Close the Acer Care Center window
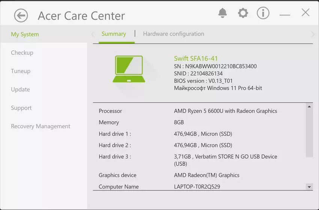 [305, 13]
